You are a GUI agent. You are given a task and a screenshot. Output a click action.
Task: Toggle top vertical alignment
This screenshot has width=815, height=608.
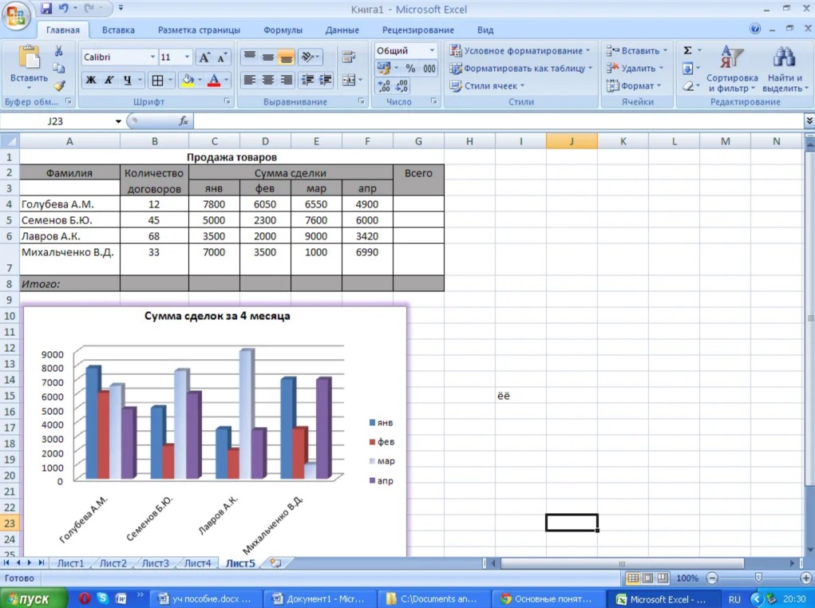tap(250, 57)
